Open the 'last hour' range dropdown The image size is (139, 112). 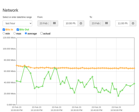coord(18,23)
